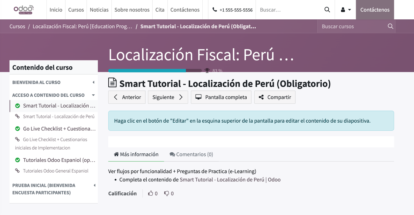Click the thumbs up rating icon
414x215 pixels.
click(x=150, y=193)
